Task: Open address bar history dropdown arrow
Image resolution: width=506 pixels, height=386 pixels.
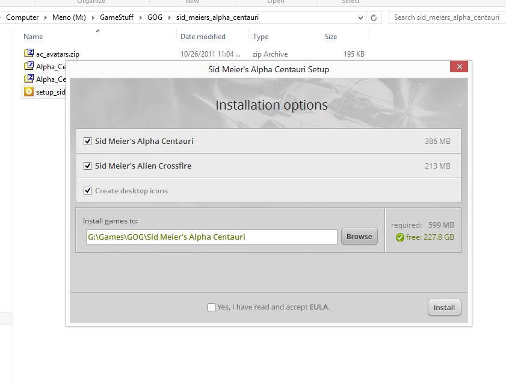Action: pos(360,18)
